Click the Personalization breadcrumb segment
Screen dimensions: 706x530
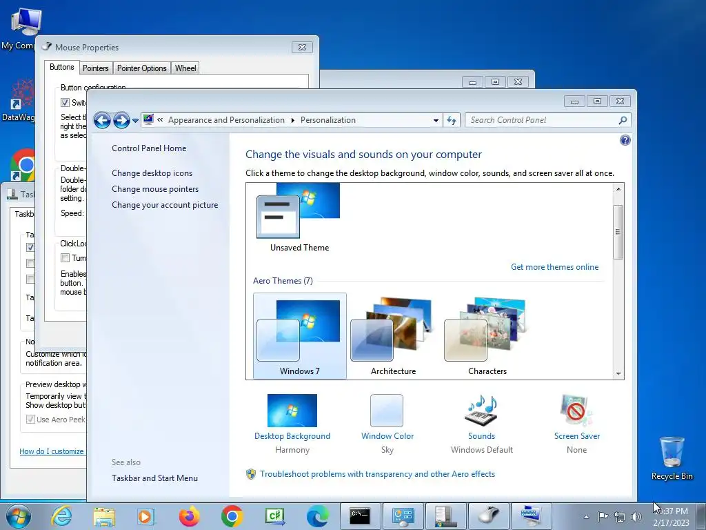pos(327,120)
